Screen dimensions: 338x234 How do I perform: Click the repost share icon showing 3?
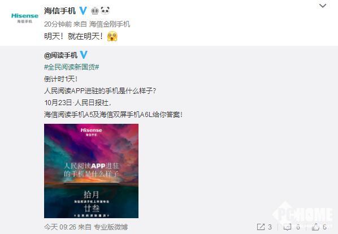pyautogui.click(x=261, y=227)
